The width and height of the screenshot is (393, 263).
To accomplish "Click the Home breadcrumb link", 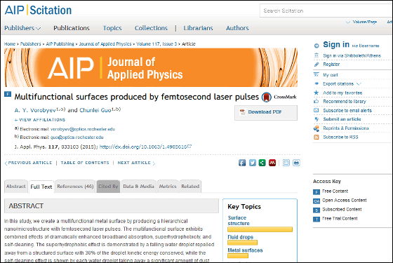I will tap(10, 43).
